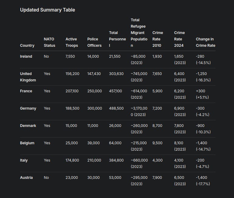Click Italy police officers value 210,000
Screen dimensions: 234x198
point(94,160)
